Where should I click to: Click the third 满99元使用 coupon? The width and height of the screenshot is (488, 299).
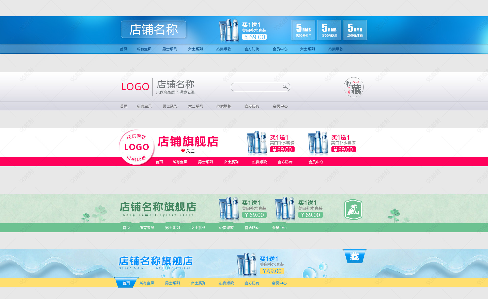point(355,35)
